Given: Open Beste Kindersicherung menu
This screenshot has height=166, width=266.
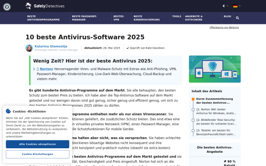Looking at the screenshot, I should click(147, 18).
